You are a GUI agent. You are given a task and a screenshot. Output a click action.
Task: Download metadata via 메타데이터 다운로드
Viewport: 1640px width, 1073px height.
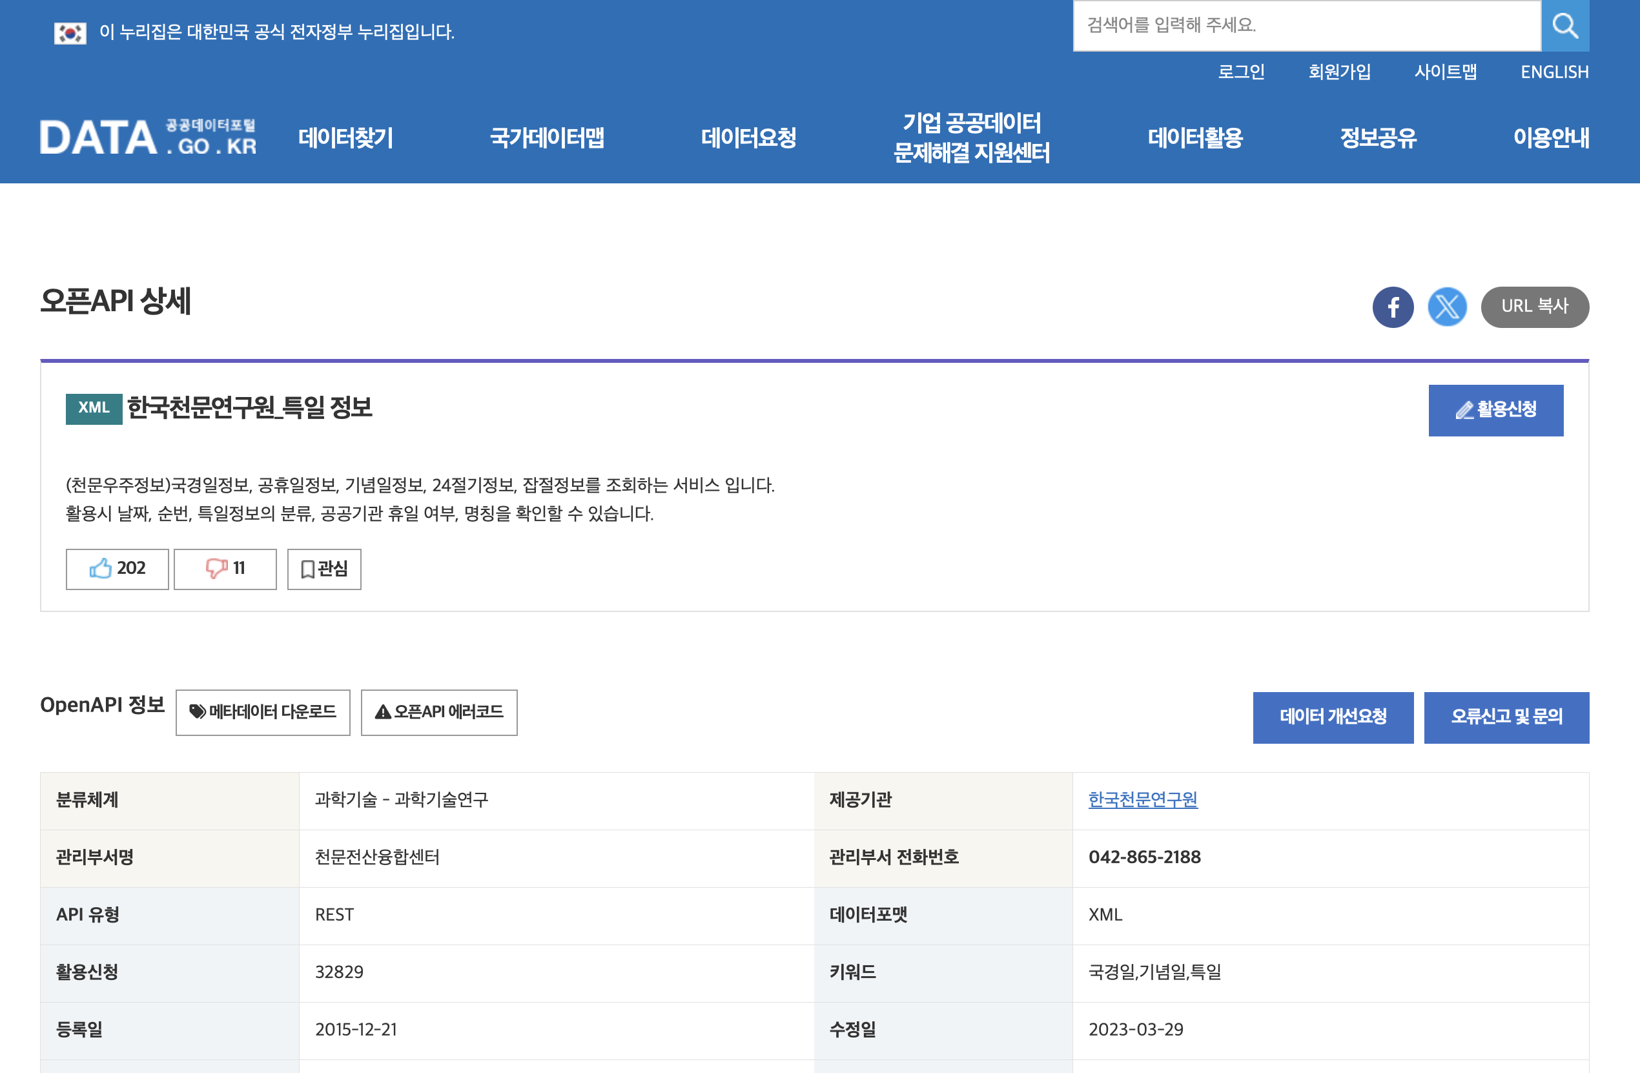263,712
